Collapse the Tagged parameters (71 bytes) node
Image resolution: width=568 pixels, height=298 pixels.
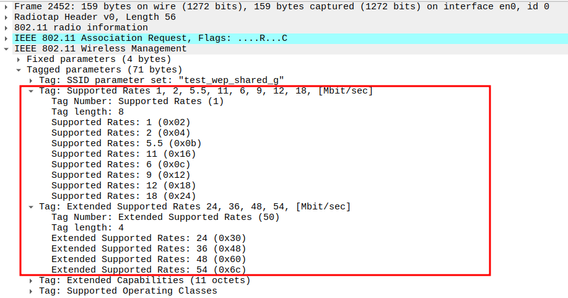pos(19,70)
